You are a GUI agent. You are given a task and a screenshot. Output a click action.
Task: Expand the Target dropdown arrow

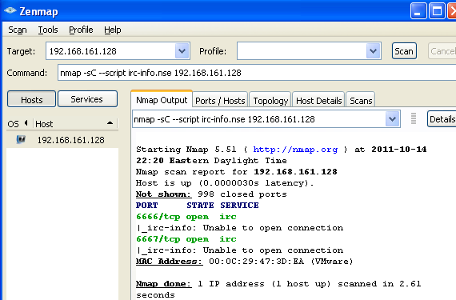tap(182, 51)
